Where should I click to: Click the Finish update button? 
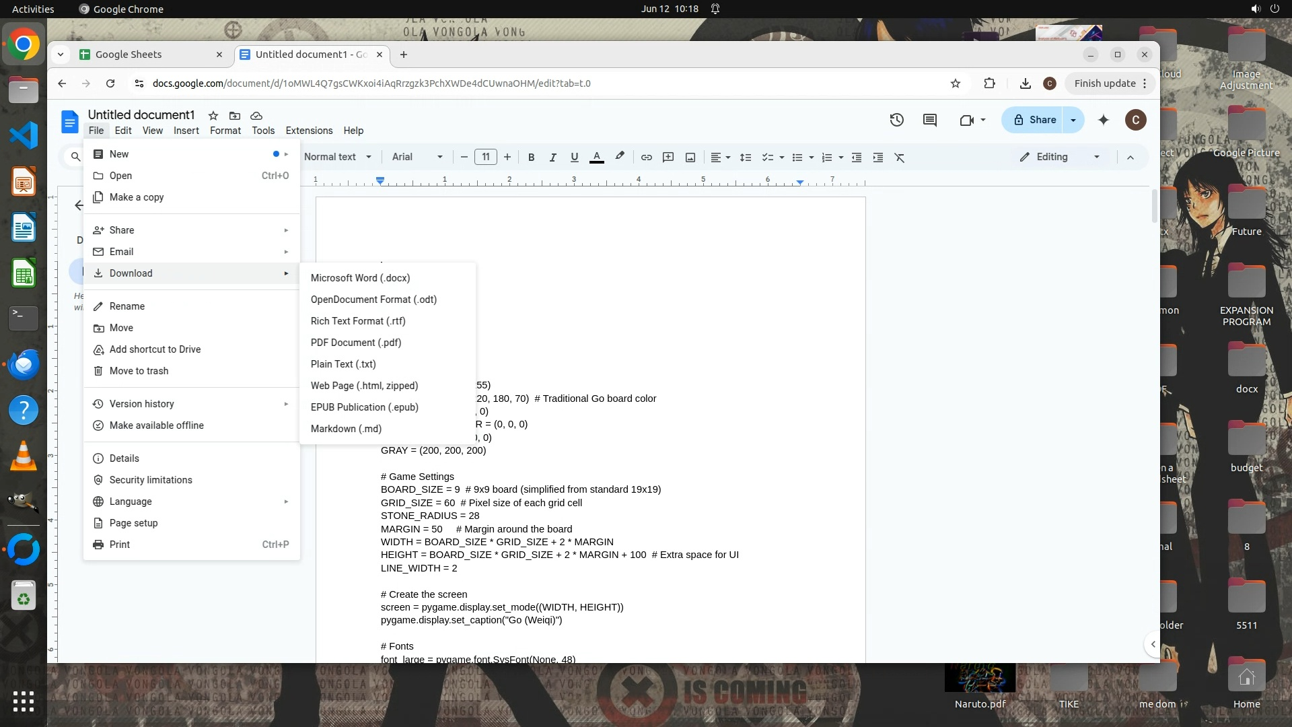pyautogui.click(x=1104, y=83)
